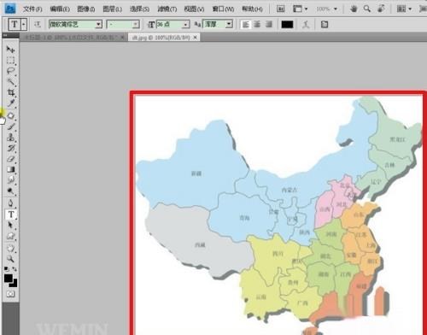Select the Healing Brush tool

(10, 115)
